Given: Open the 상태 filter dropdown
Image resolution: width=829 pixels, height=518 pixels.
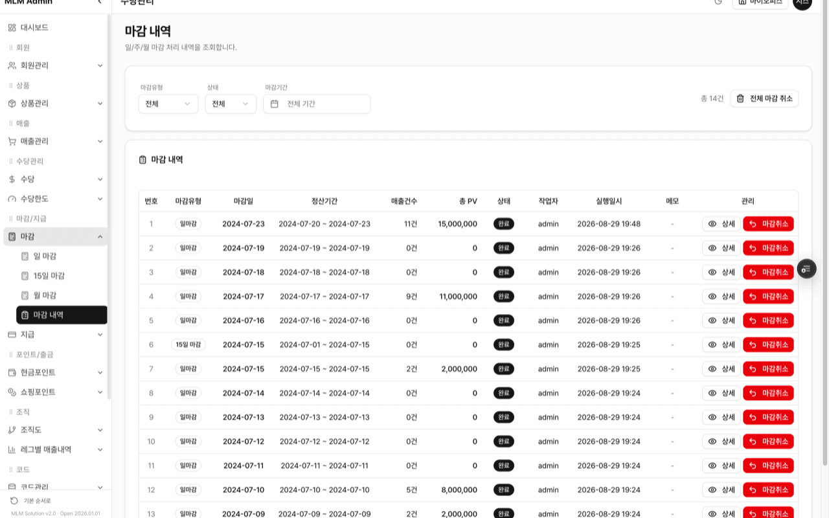Looking at the screenshot, I should click(x=231, y=104).
